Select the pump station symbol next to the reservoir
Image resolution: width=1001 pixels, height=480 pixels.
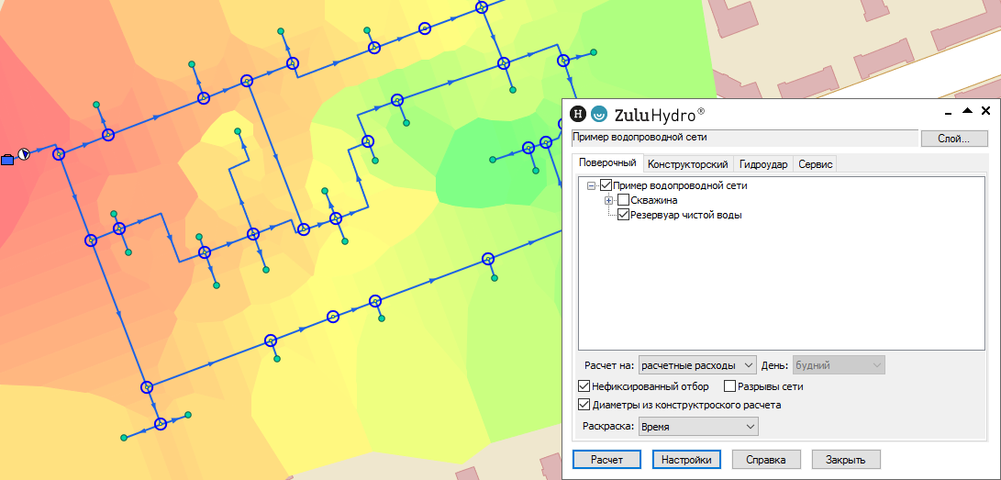click(x=25, y=154)
